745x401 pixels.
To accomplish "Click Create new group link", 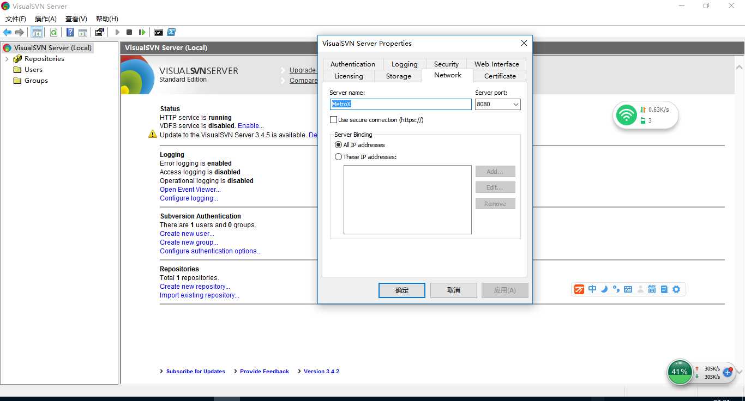I will pos(189,242).
